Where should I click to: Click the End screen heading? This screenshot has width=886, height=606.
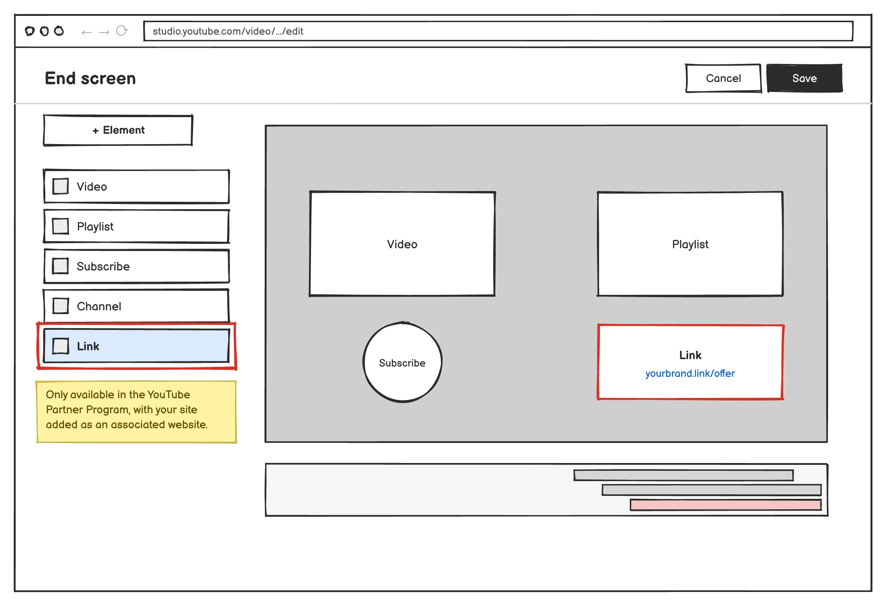[x=90, y=78]
